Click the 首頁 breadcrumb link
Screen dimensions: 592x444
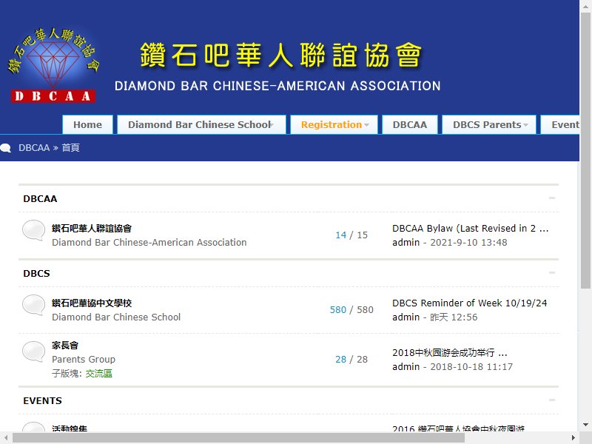(70, 148)
